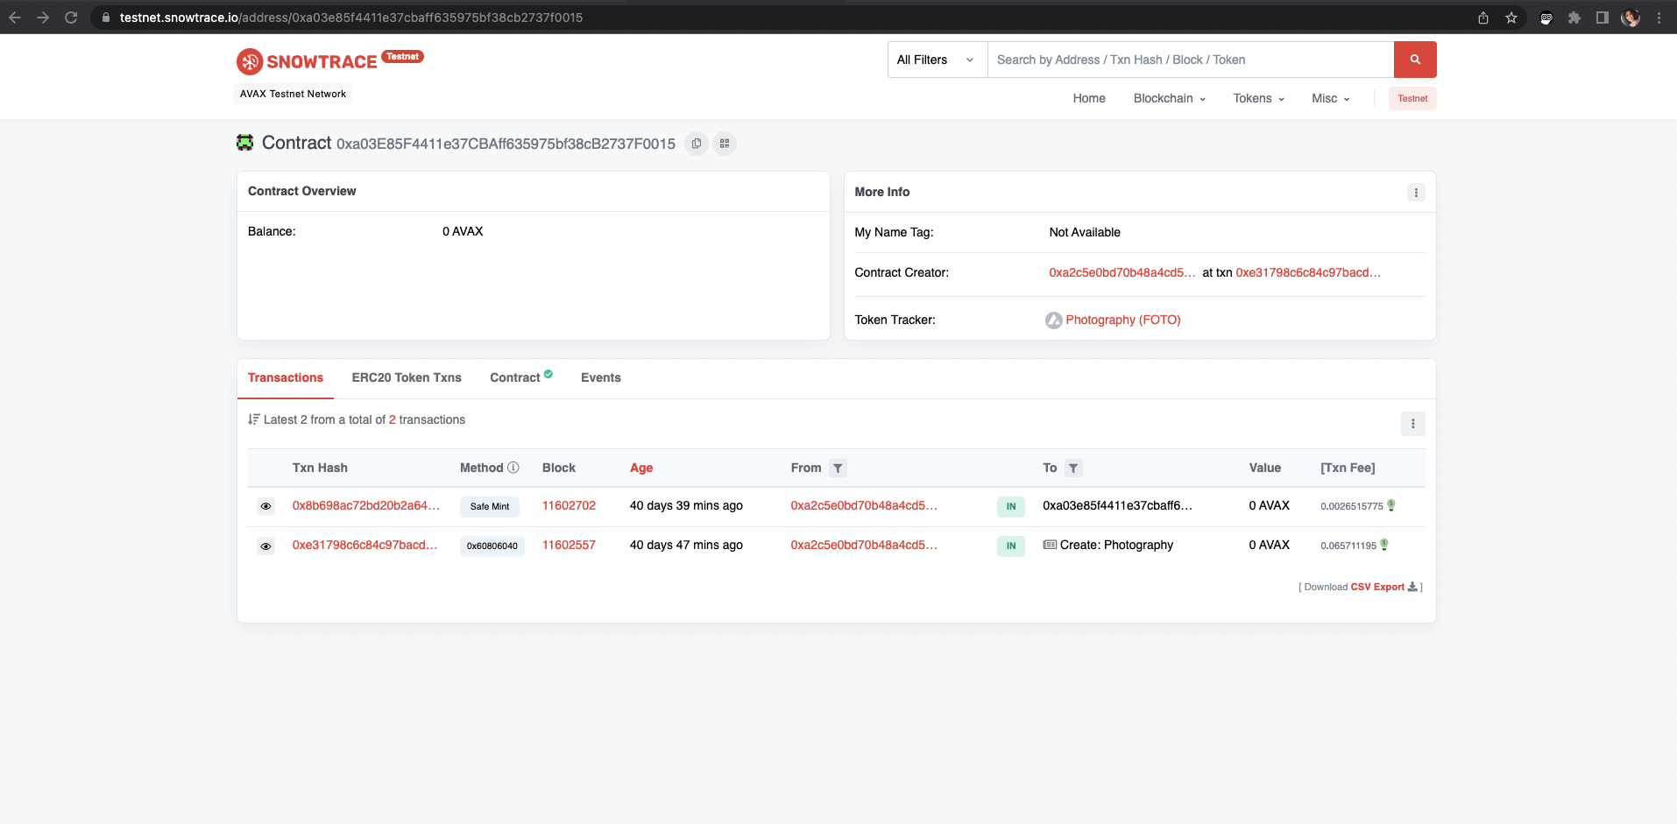Switch to ERC20 Token Txns tab
Screen dimensions: 1677x824
[x=407, y=378]
